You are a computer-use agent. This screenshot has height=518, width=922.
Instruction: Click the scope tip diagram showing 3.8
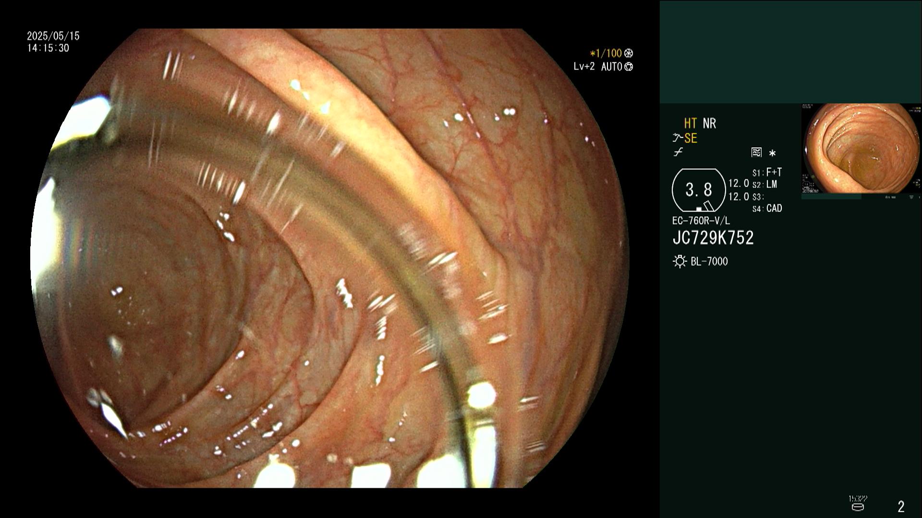click(699, 190)
